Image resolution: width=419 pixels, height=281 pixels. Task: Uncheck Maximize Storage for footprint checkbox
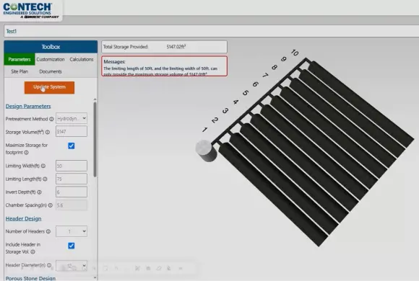coord(72,146)
